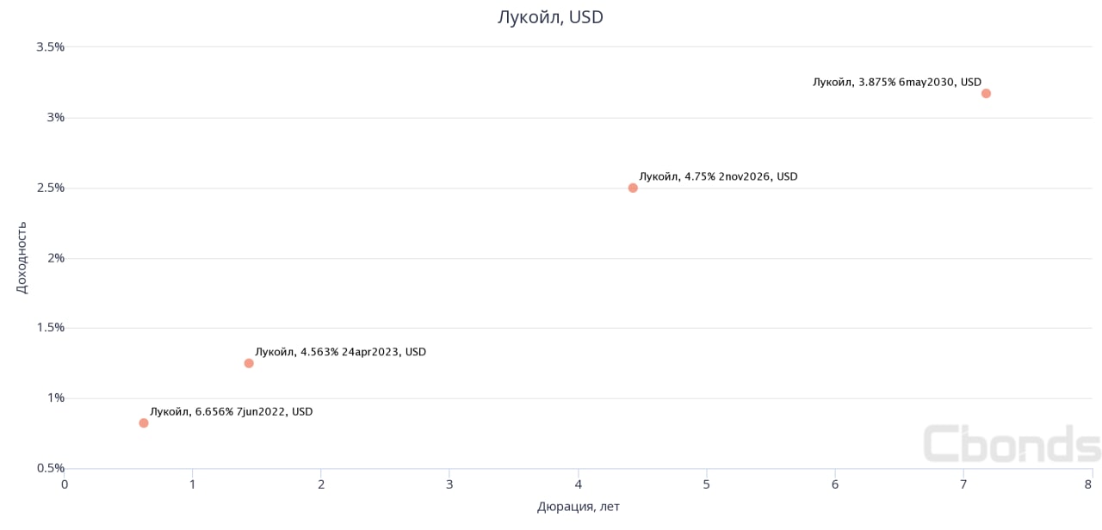Screen dimensions: 1102x530
Task: Click the Лукойл 7jun2022 data point
Action: 144,422
